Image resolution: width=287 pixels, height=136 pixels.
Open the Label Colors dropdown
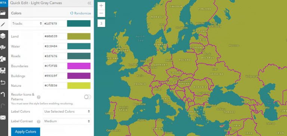(67, 111)
